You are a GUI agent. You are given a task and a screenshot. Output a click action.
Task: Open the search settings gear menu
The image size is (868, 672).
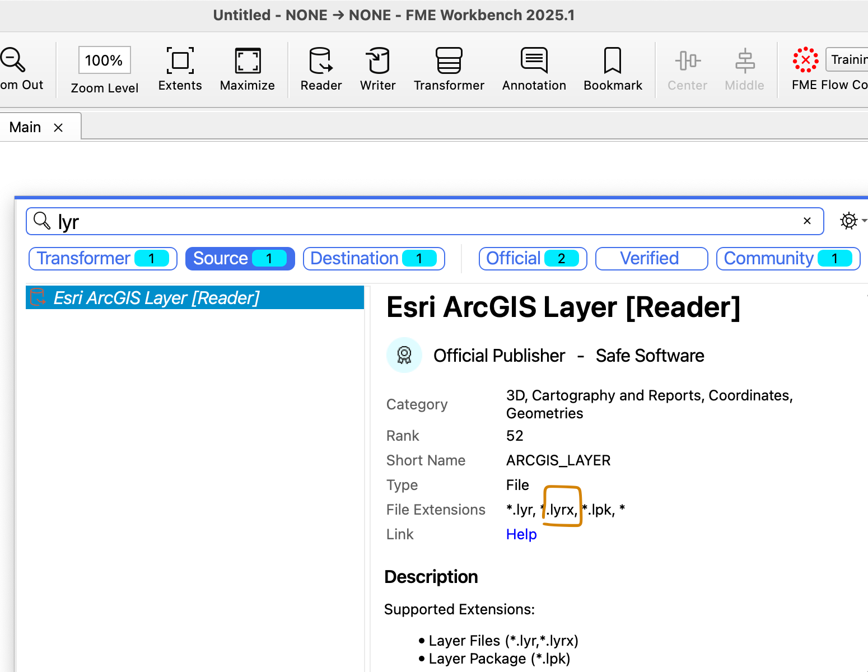click(x=849, y=221)
